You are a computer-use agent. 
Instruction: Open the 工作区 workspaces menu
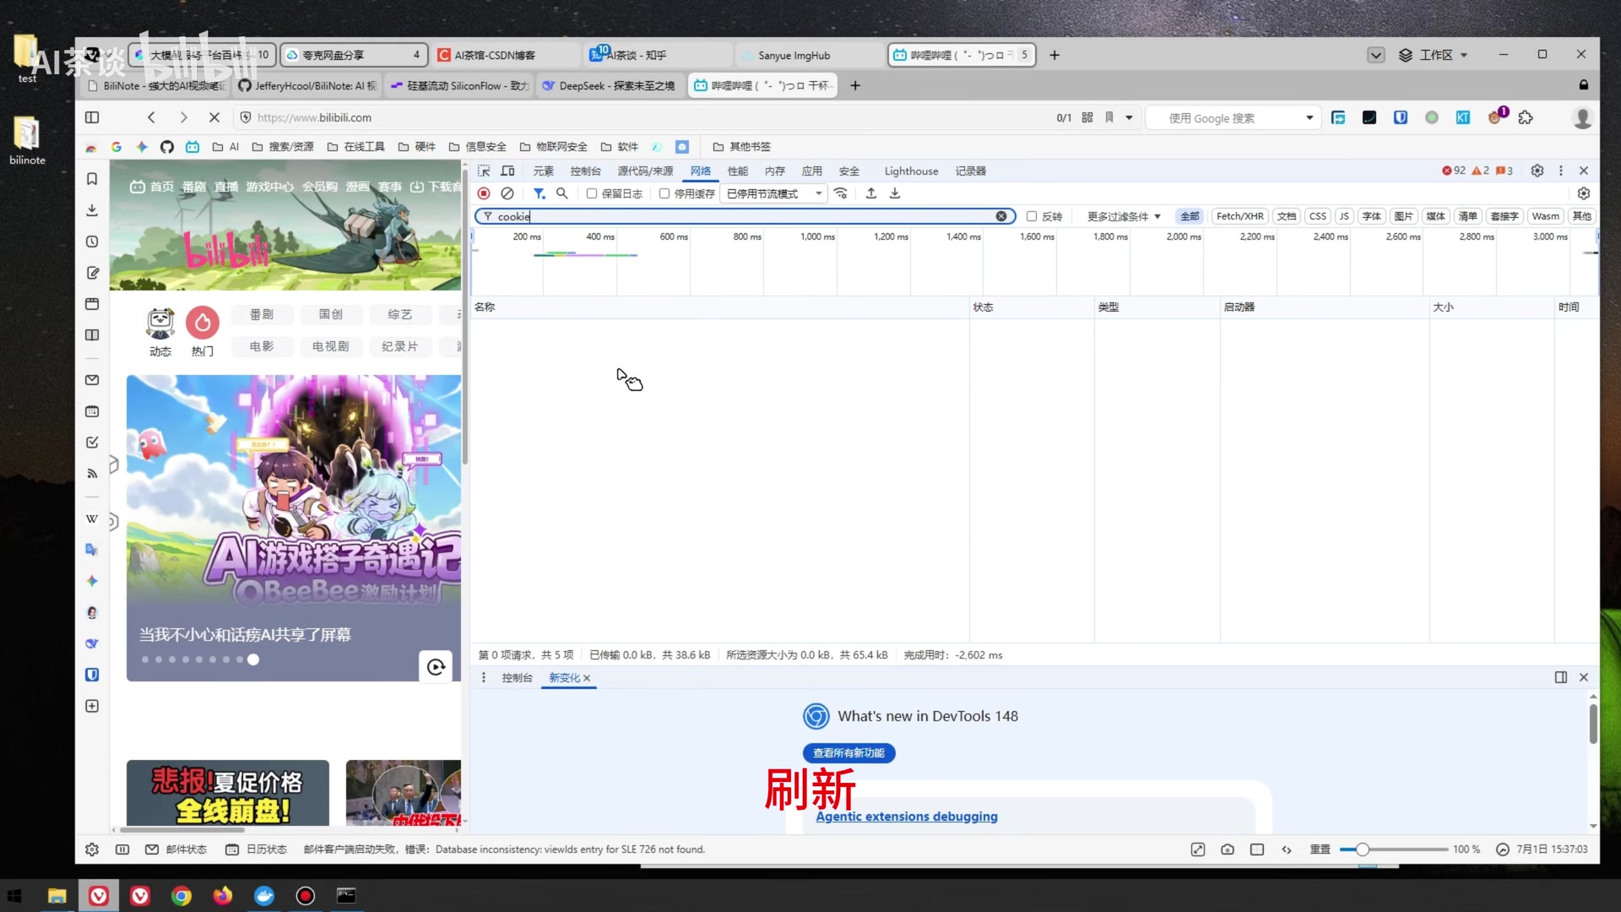(x=1434, y=55)
